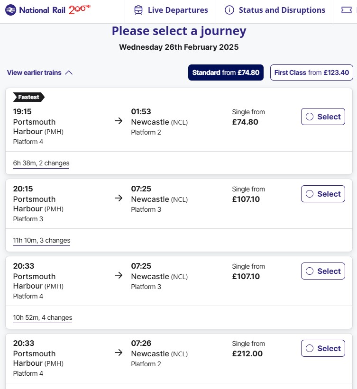Select the radio button for the 19:15 journey
This screenshot has width=357, height=389.
pyautogui.click(x=310, y=117)
